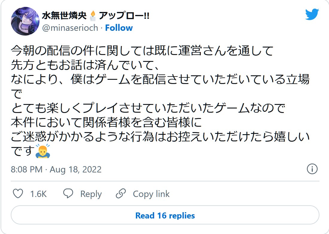Open the @minaserioch handle link

point(70,28)
